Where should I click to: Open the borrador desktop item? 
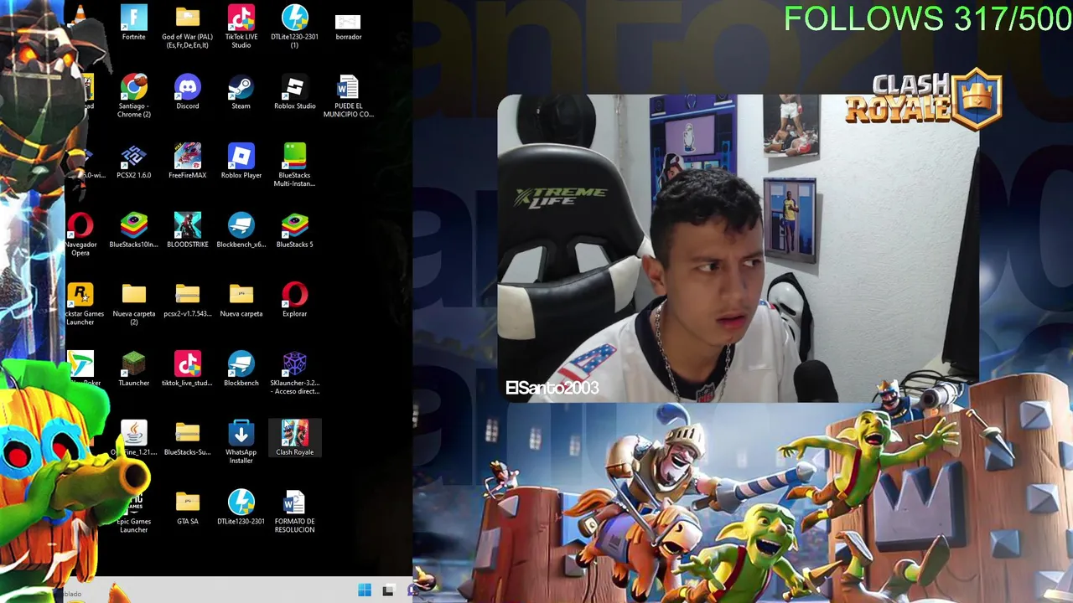tap(349, 25)
